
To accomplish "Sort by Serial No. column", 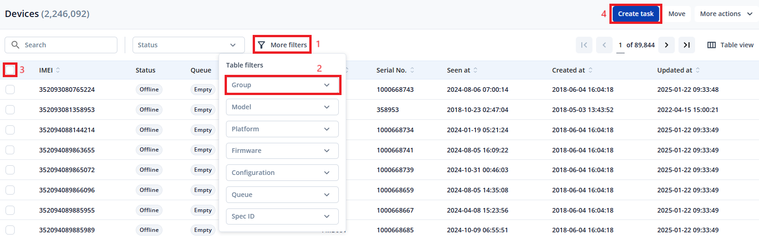I will point(412,70).
